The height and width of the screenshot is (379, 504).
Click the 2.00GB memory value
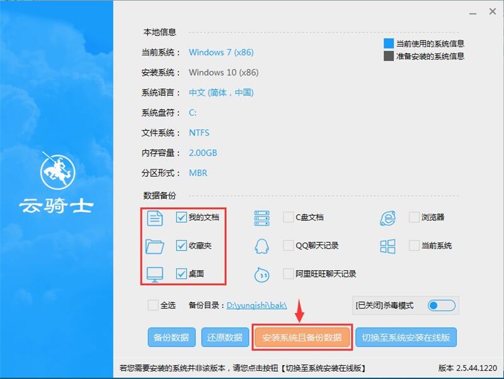pyautogui.click(x=203, y=153)
